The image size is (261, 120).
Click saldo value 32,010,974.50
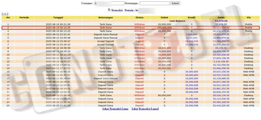point(221,28)
